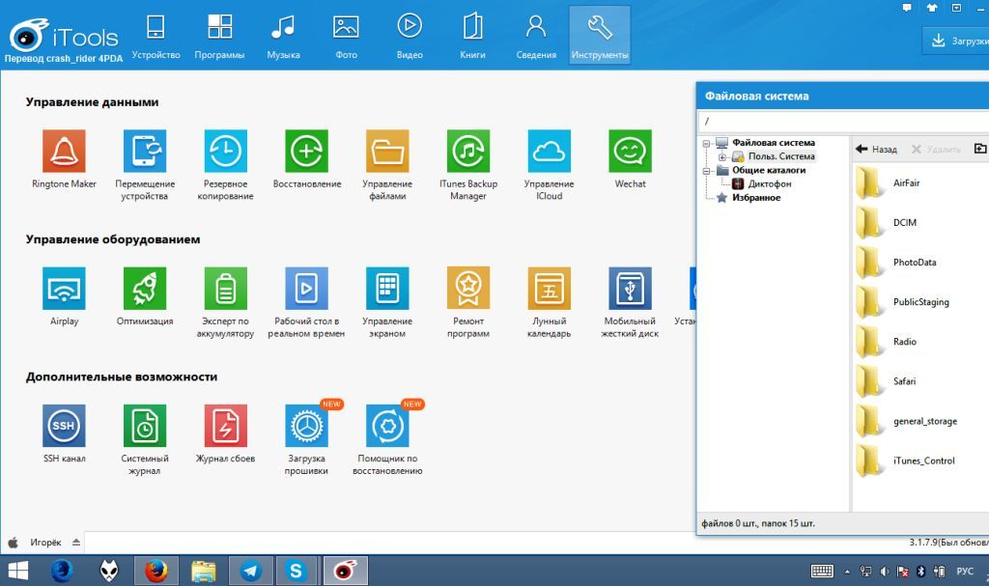The width and height of the screenshot is (989, 586).
Task: Open Эксперт по аккумулятору battery tool
Action: tap(225, 289)
